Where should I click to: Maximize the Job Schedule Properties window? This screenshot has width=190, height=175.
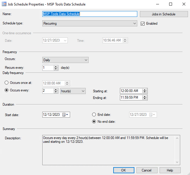171,4
